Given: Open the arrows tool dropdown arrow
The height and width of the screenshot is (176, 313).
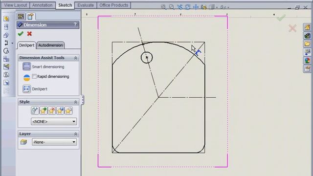Looking at the screenshot, I should pos(12,43).
